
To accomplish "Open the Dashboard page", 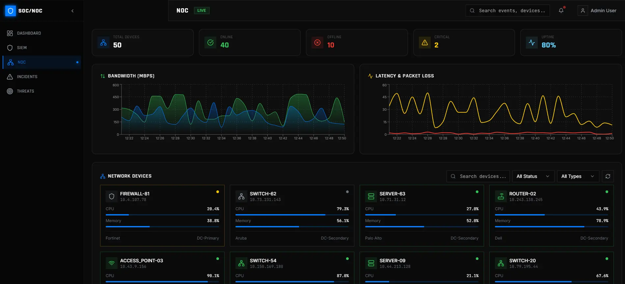I will coord(42,33).
